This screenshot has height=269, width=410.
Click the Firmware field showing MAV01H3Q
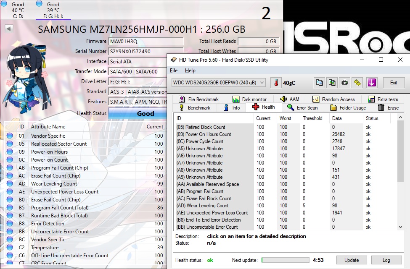pyautogui.click(x=146, y=41)
